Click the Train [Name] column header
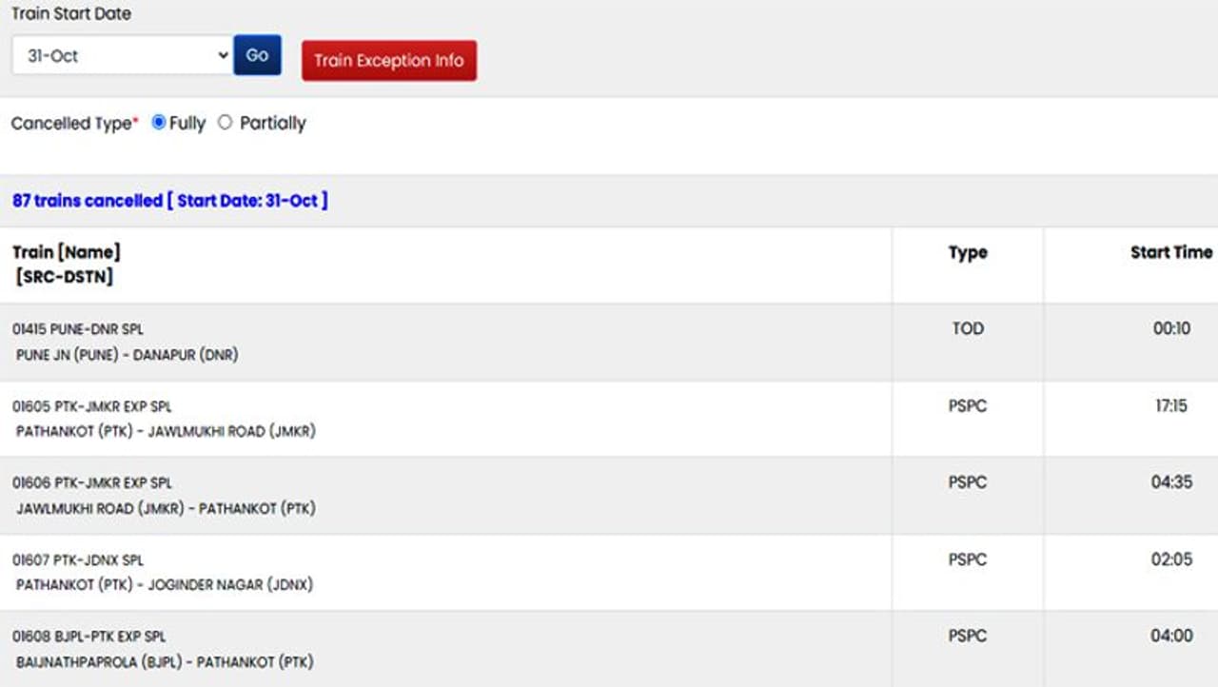The height and width of the screenshot is (687, 1218). coord(67,253)
